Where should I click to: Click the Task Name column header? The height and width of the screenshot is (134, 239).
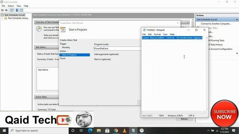point(43,70)
